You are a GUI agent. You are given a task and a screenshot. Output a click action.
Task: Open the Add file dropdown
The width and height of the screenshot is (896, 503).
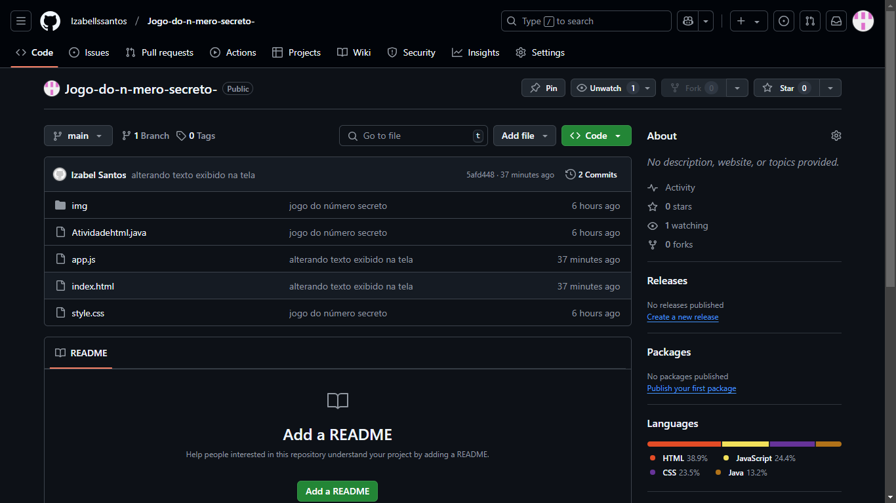(525, 136)
